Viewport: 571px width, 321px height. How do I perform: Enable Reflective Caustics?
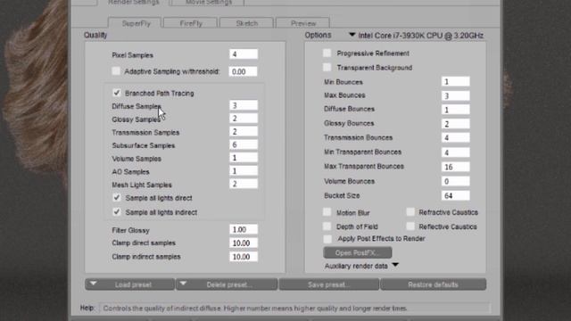click(410, 226)
